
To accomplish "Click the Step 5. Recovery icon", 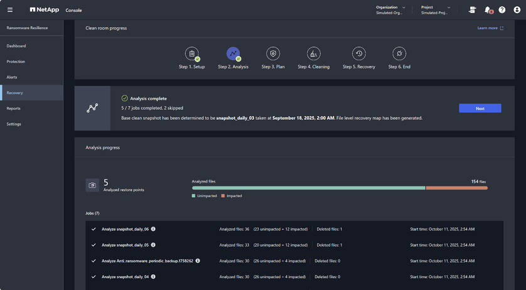I will 359,54.
